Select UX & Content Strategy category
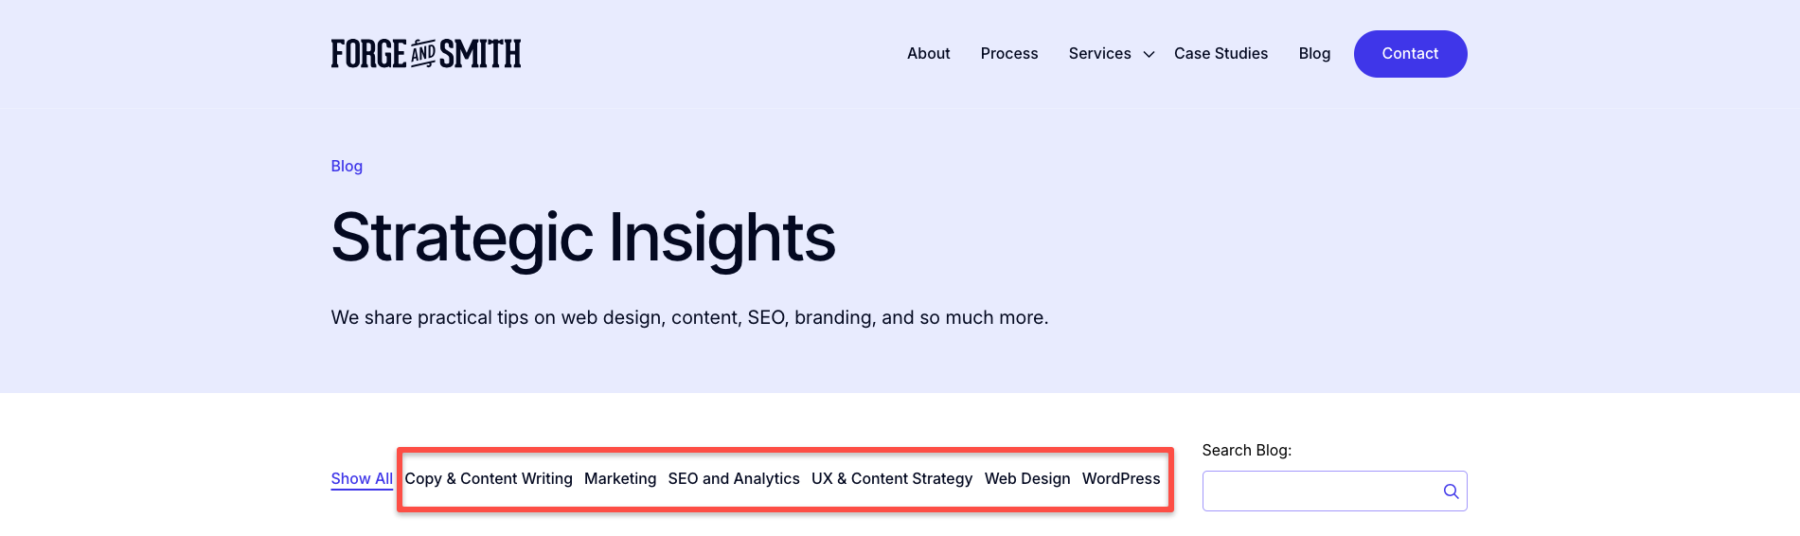This screenshot has height=536, width=1800. (892, 479)
